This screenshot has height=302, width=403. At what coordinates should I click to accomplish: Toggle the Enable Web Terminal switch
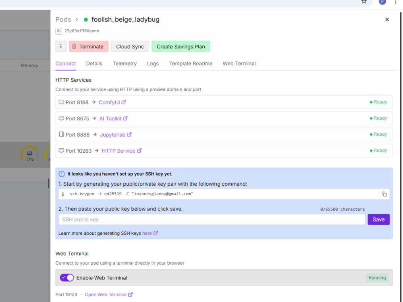(x=67, y=277)
